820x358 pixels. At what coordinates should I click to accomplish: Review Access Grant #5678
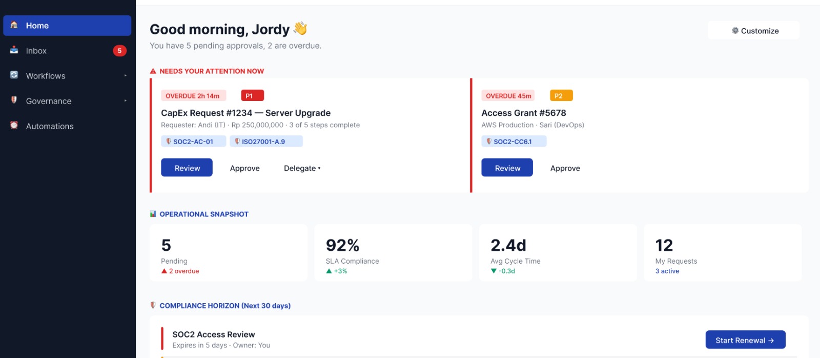click(507, 168)
